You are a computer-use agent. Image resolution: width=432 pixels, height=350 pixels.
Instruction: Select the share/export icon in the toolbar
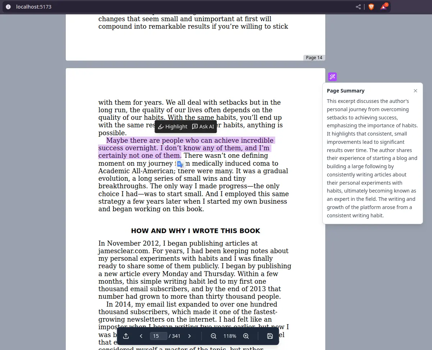(x=126, y=336)
